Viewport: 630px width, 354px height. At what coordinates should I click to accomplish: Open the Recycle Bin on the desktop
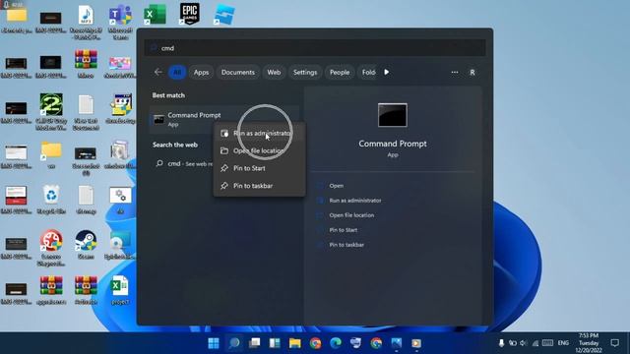[x=51, y=200]
